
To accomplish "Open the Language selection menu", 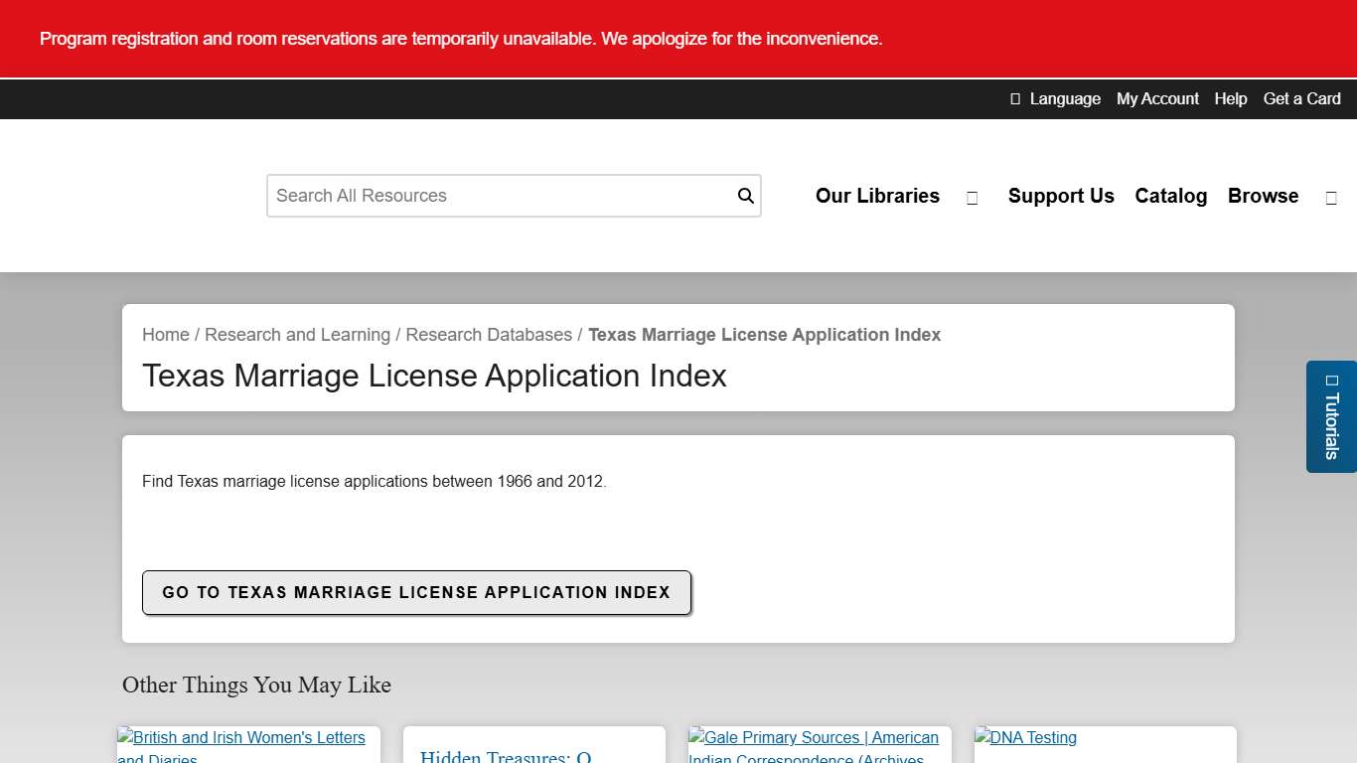I will (1055, 98).
